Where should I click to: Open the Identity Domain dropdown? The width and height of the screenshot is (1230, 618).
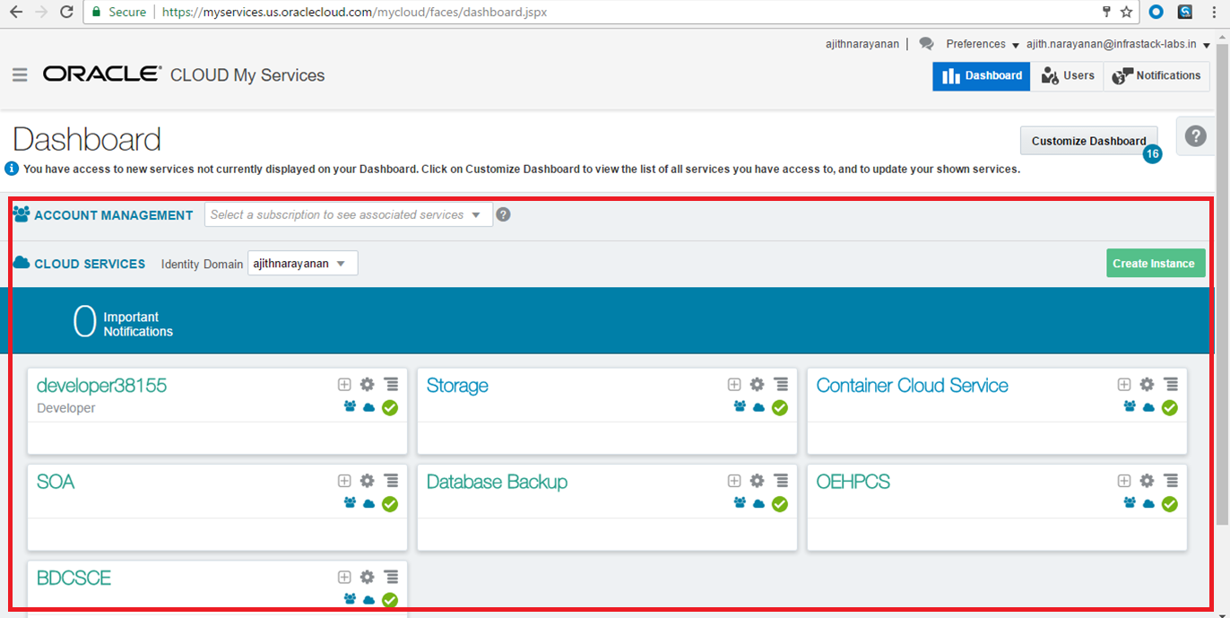302,264
